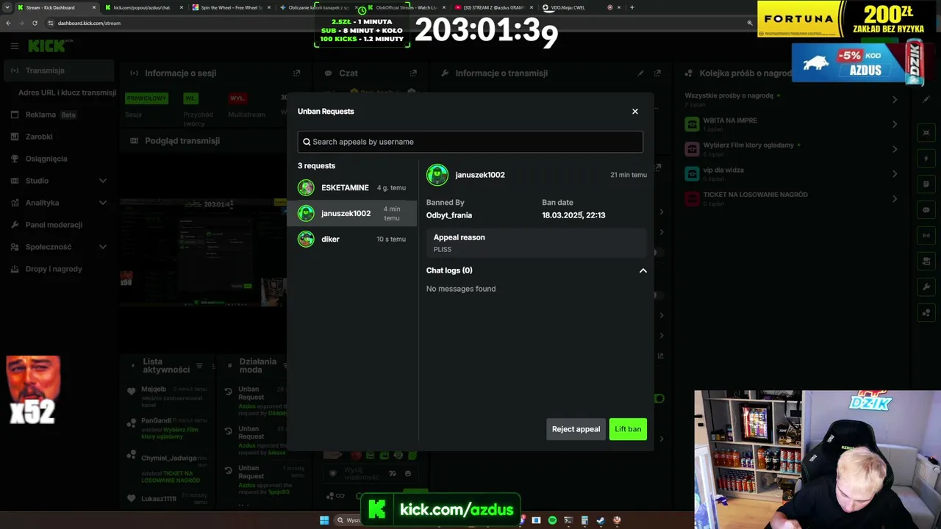
Task: Open Spotify from the taskbar
Action: coord(552,520)
